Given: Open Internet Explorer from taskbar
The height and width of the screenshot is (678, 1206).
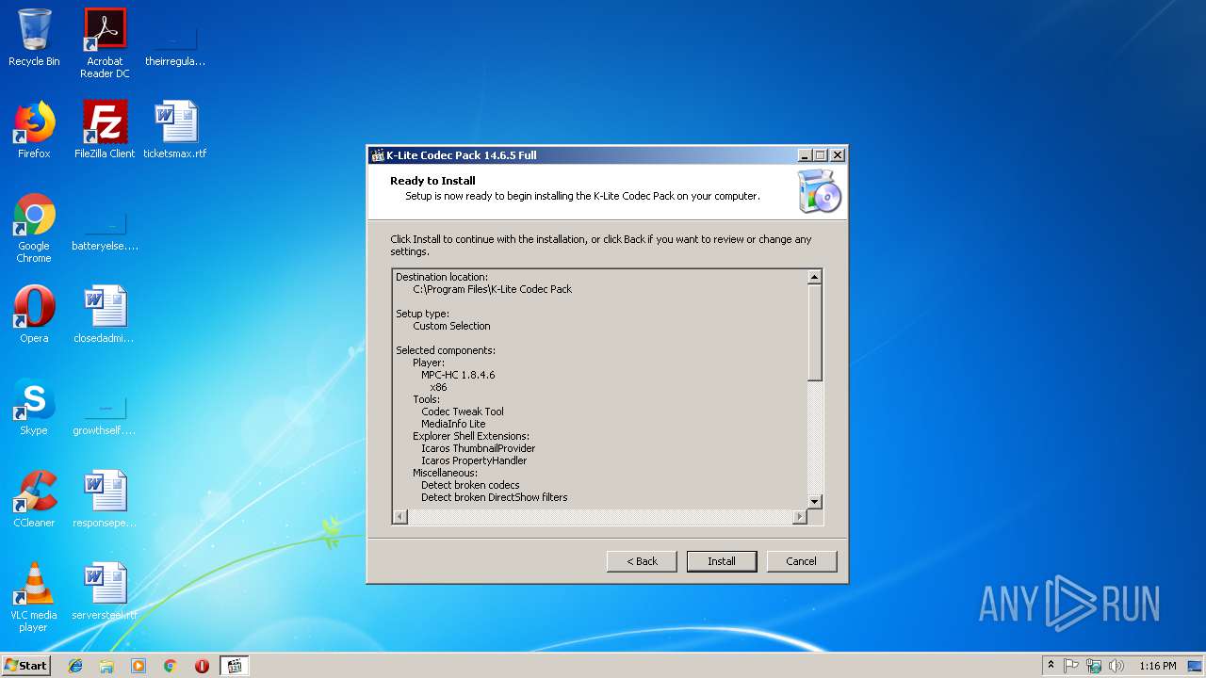Looking at the screenshot, I should coord(75,666).
